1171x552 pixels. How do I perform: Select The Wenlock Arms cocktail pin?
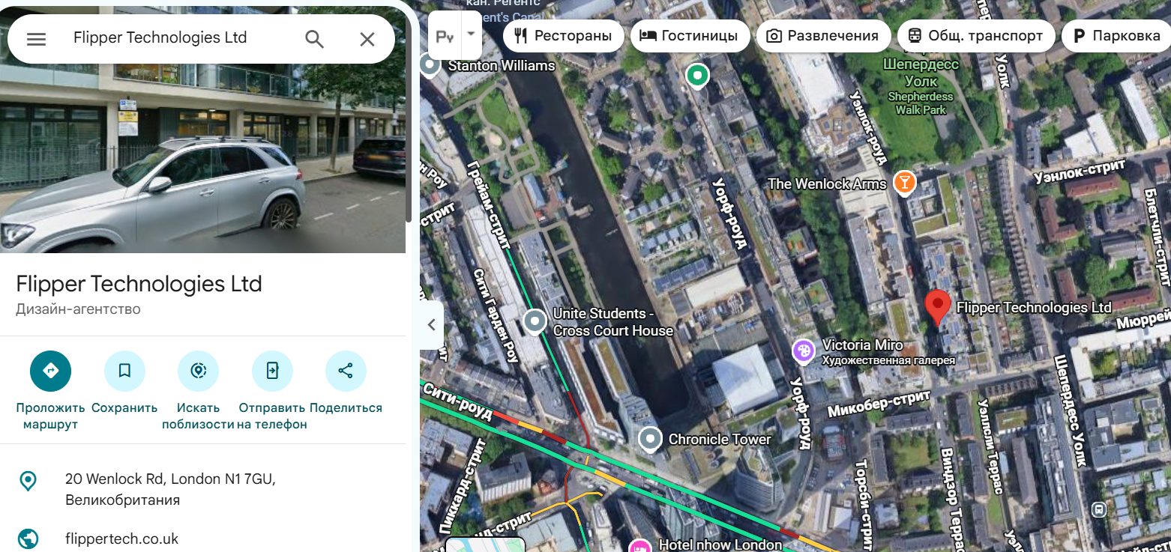click(x=905, y=183)
